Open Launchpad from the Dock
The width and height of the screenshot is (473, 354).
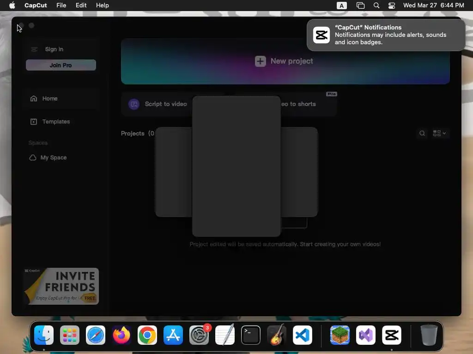point(70,335)
